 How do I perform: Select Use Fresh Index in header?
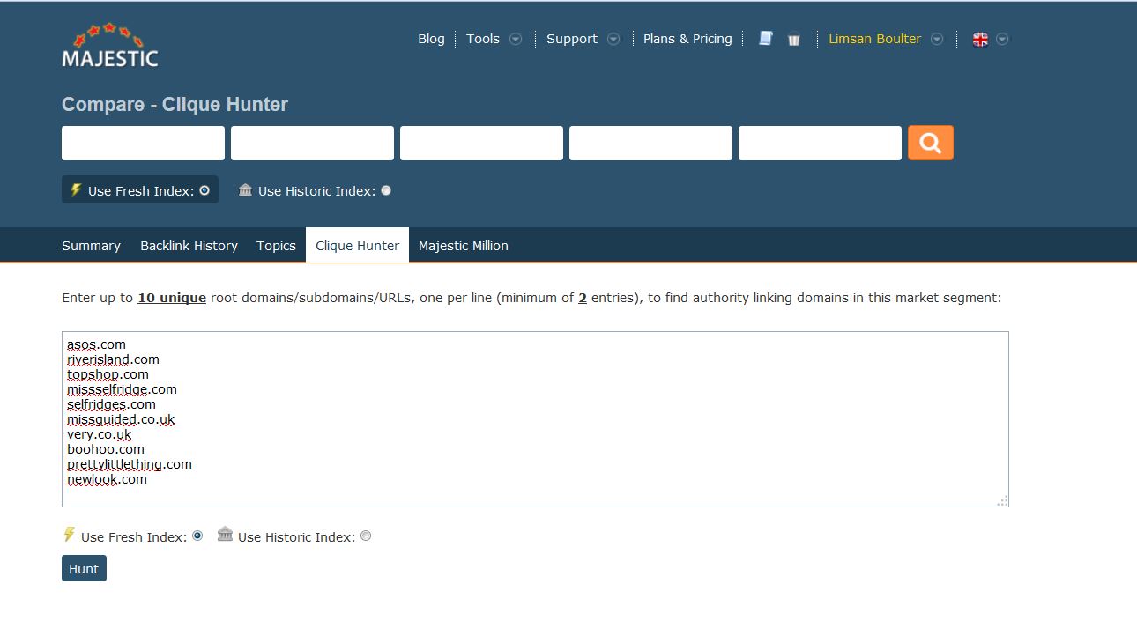204,190
